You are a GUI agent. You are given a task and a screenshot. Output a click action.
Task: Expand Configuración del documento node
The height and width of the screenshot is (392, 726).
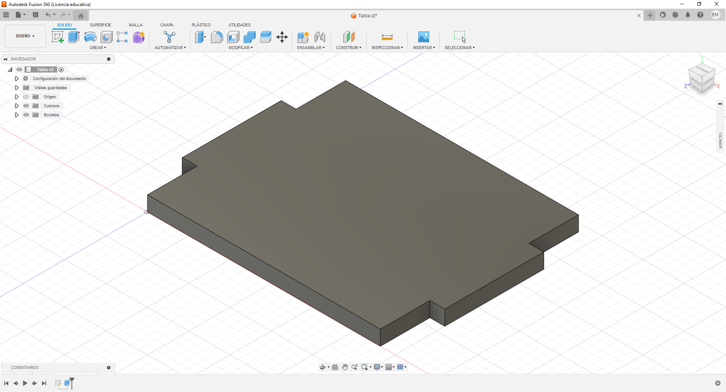click(x=17, y=79)
